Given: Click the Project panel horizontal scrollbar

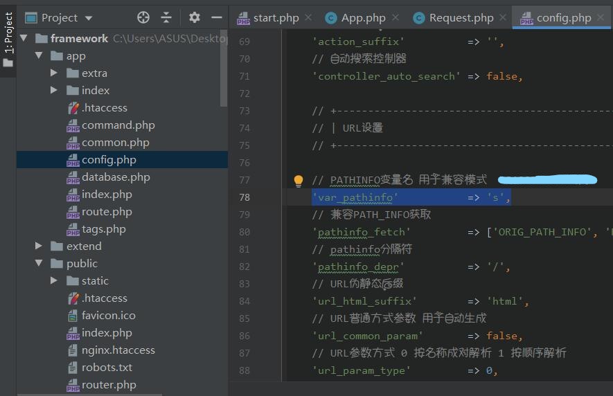Looking at the screenshot, I should click(x=89, y=395).
